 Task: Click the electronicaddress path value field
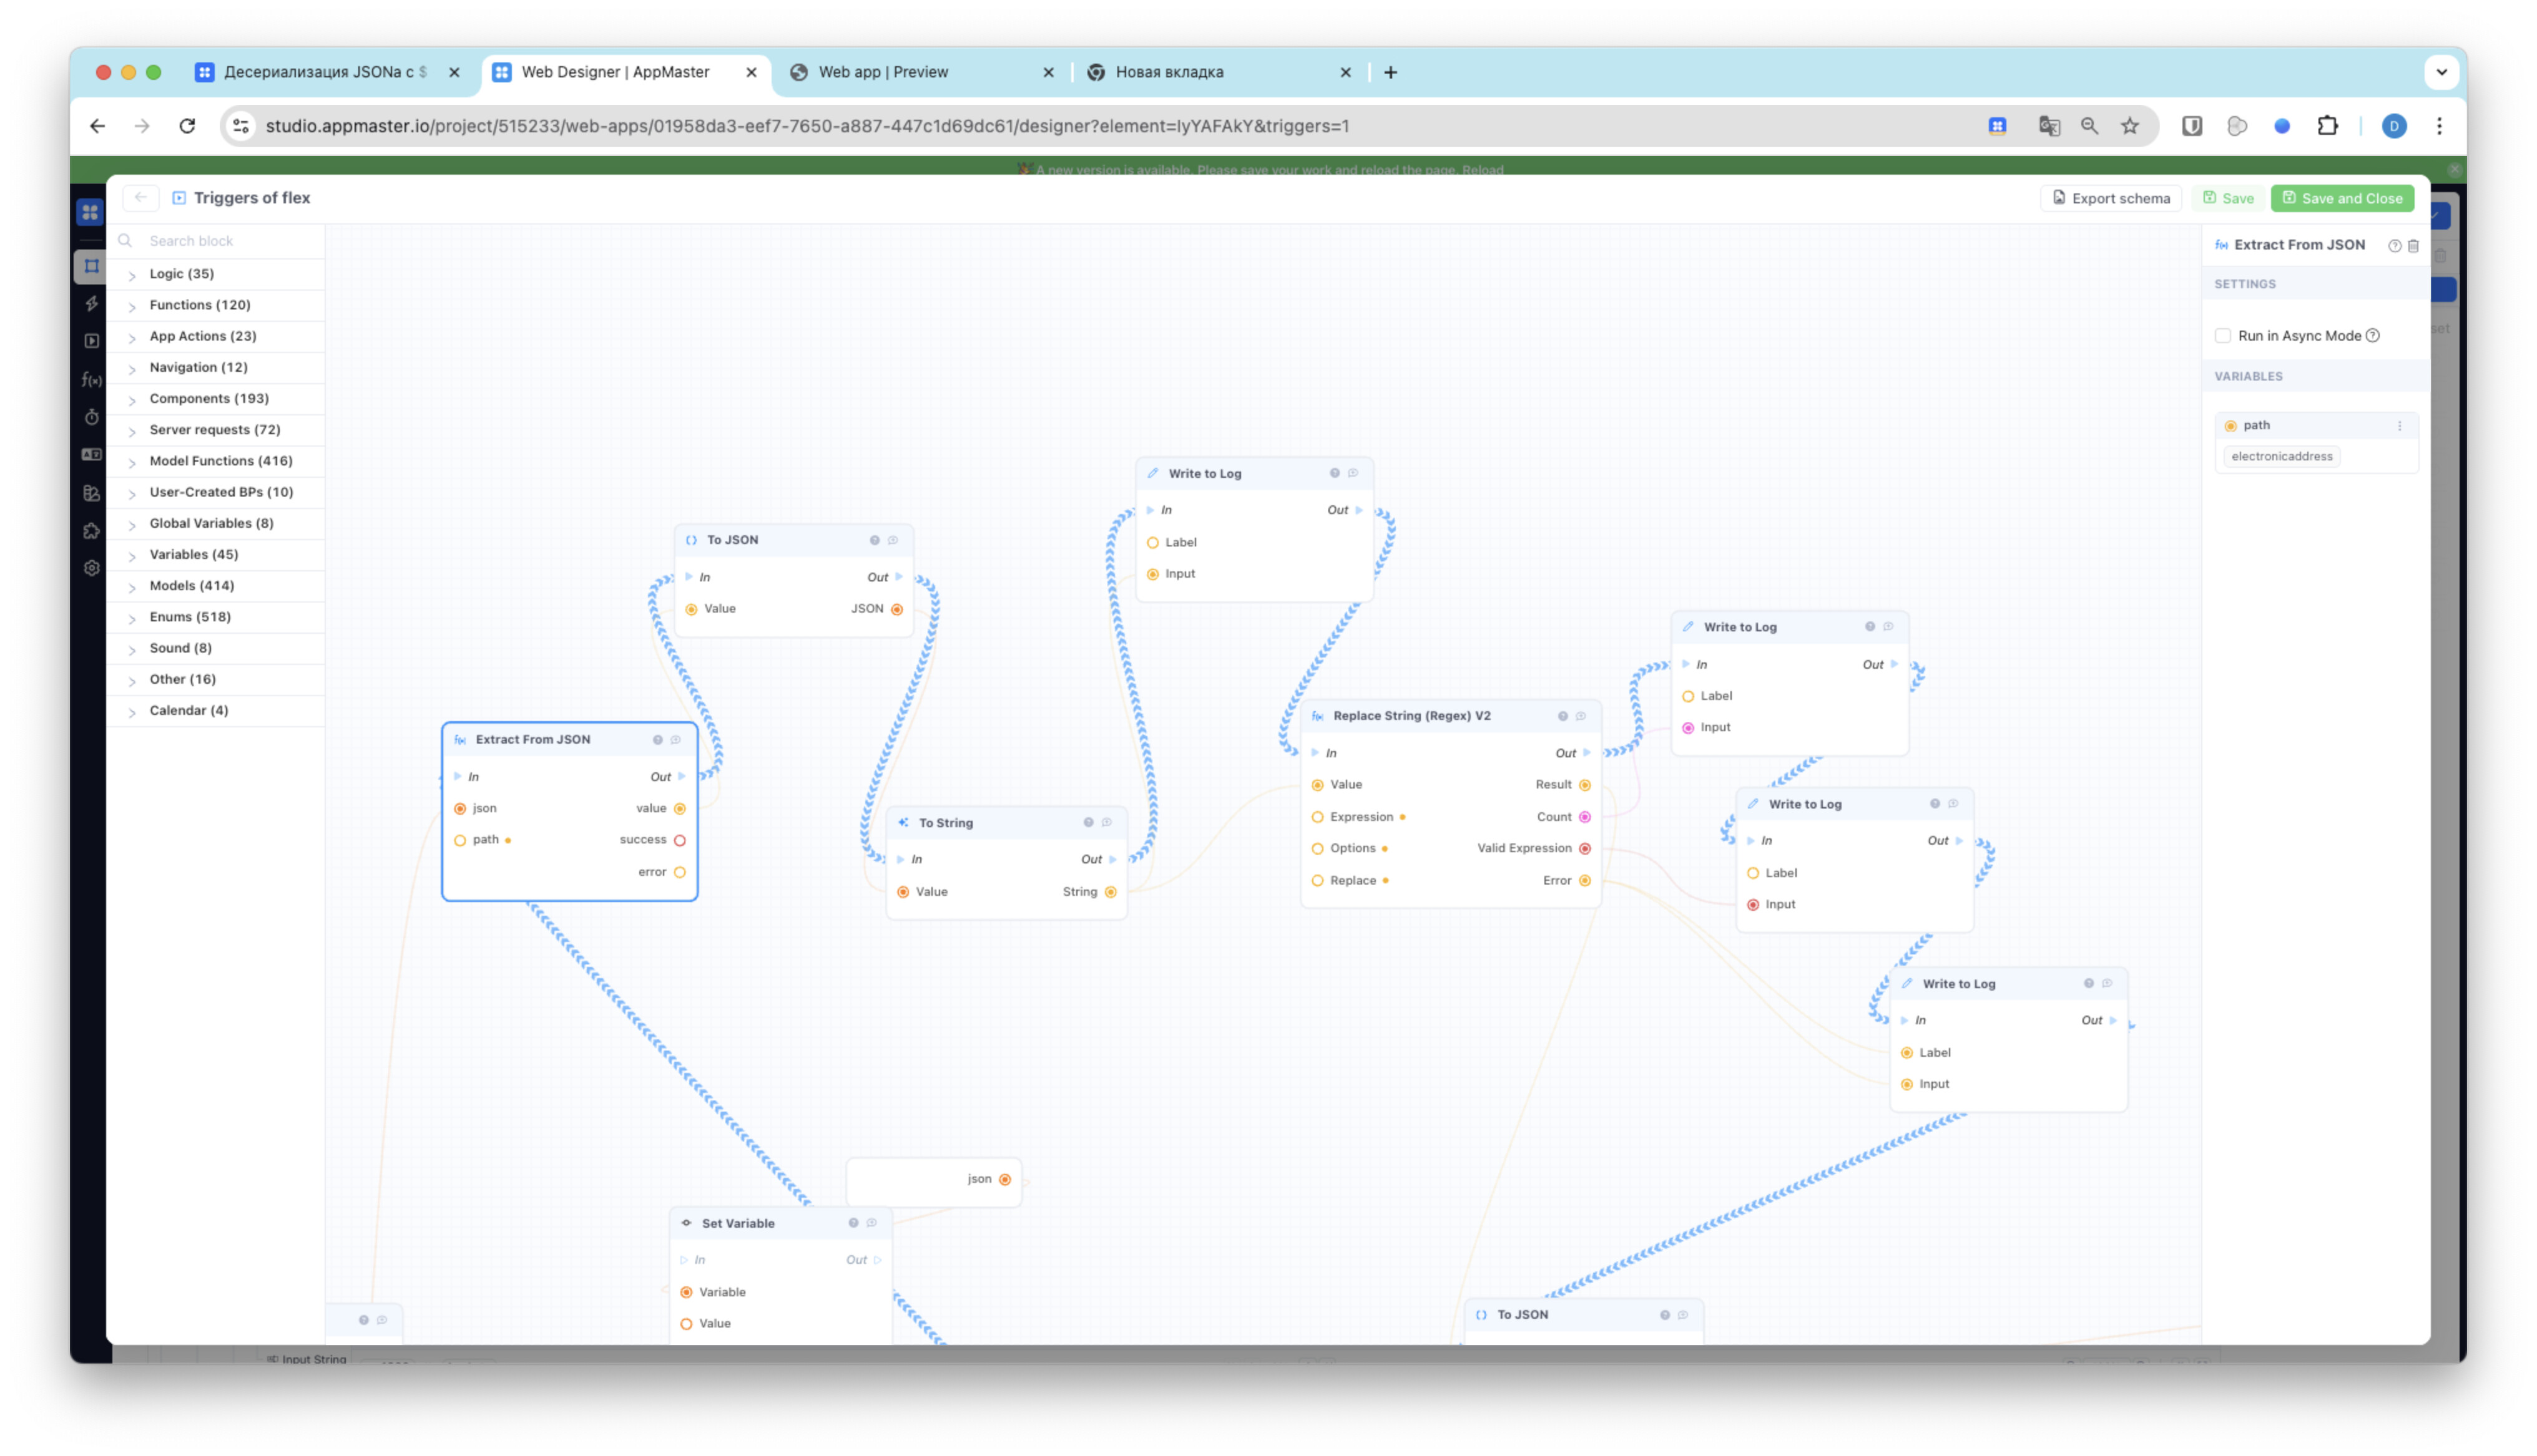[2282, 456]
